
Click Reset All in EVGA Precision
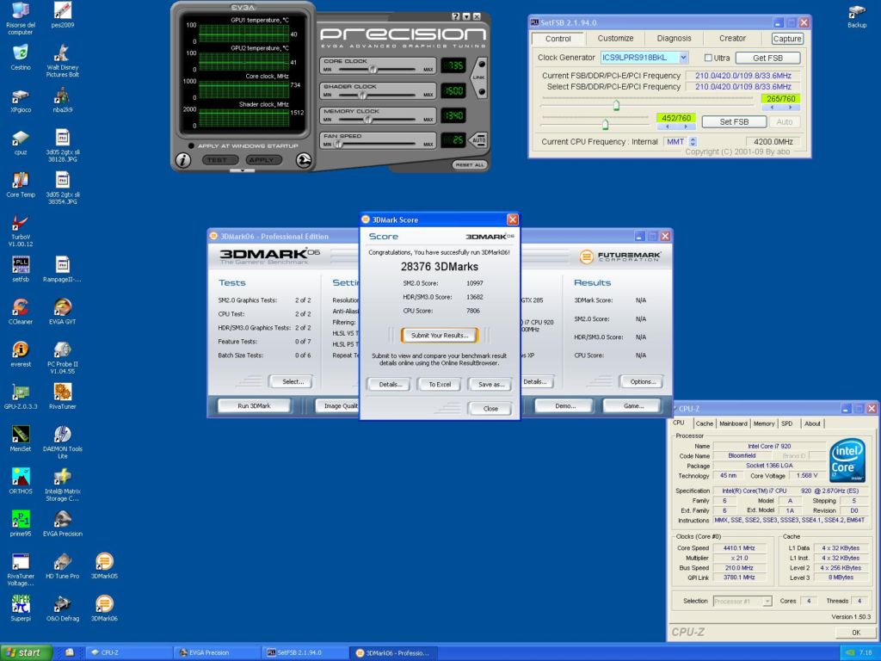pos(470,165)
